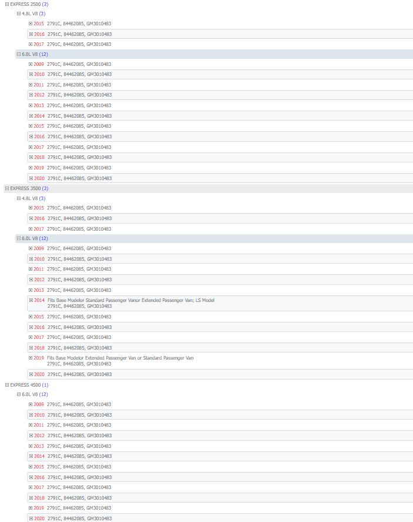Image resolution: width=413 pixels, height=522 pixels.
Task: Collapse the 6.0L V8 node under EXPRESS 2500
Action: point(19,54)
